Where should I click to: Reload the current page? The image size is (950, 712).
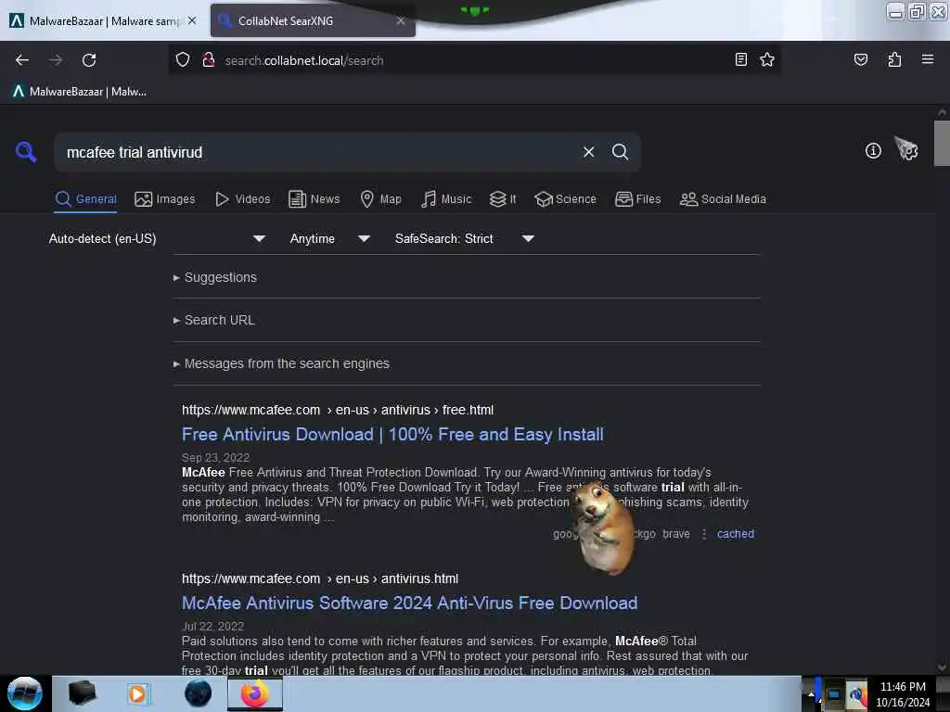click(x=89, y=60)
